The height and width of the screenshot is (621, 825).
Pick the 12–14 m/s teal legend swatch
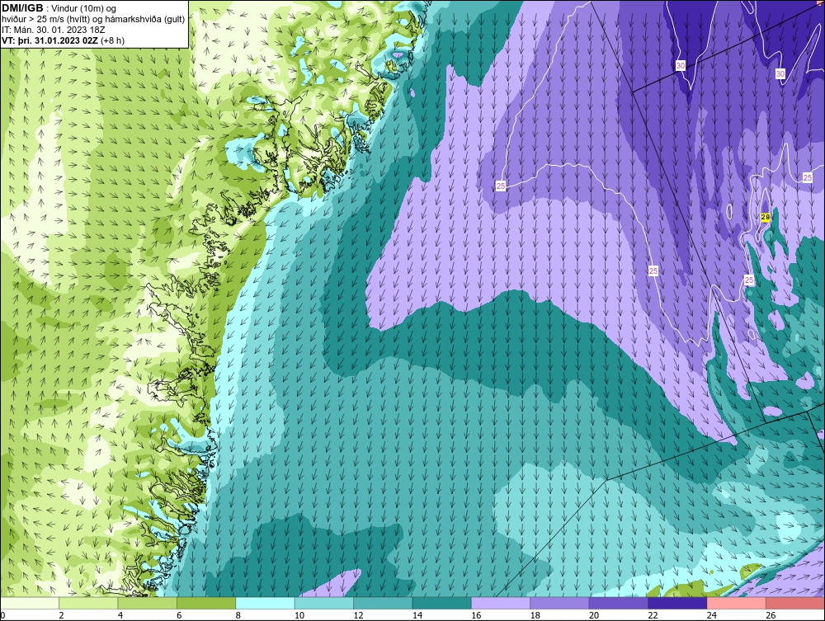(x=383, y=603)
